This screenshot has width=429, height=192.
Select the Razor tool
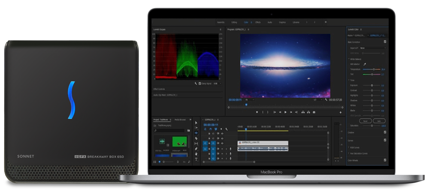[x=196, y=138]
